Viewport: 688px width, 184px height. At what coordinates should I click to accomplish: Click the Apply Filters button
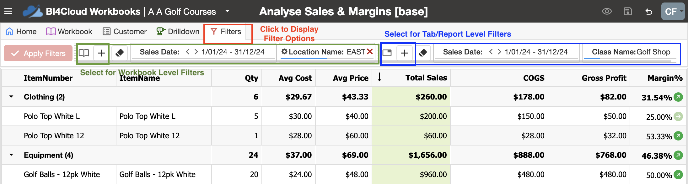coord(38,53)
